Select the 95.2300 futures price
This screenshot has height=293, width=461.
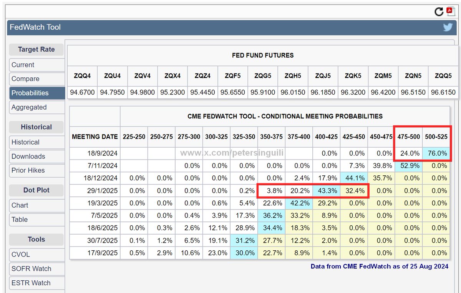tap(172, 93)
